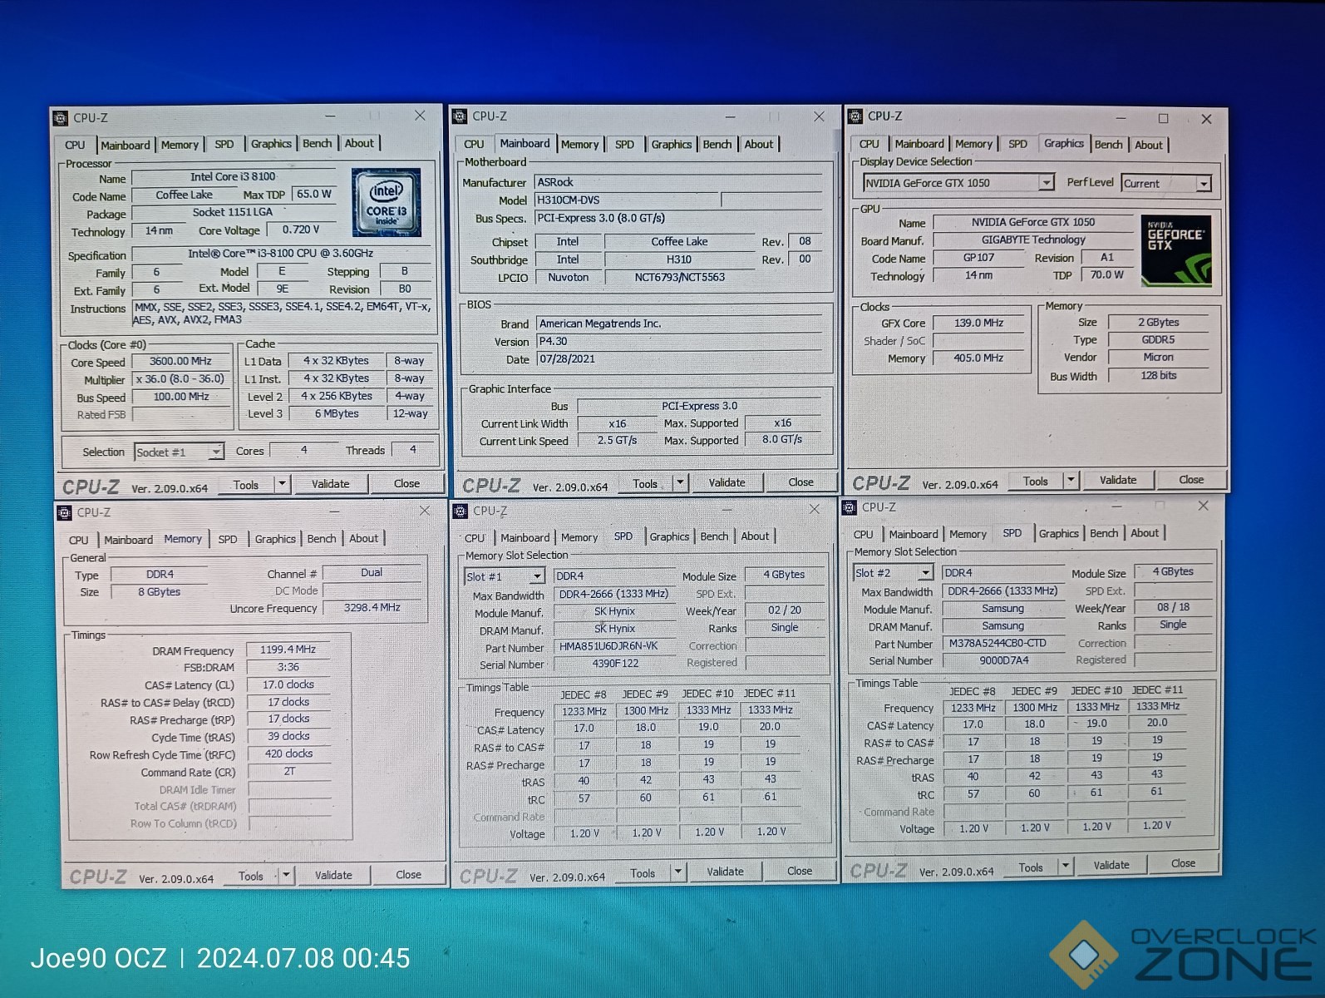Click Part Number HMA851U6DJR6N-VK field
The image size is (1325, 998).
tap(614, 646)
